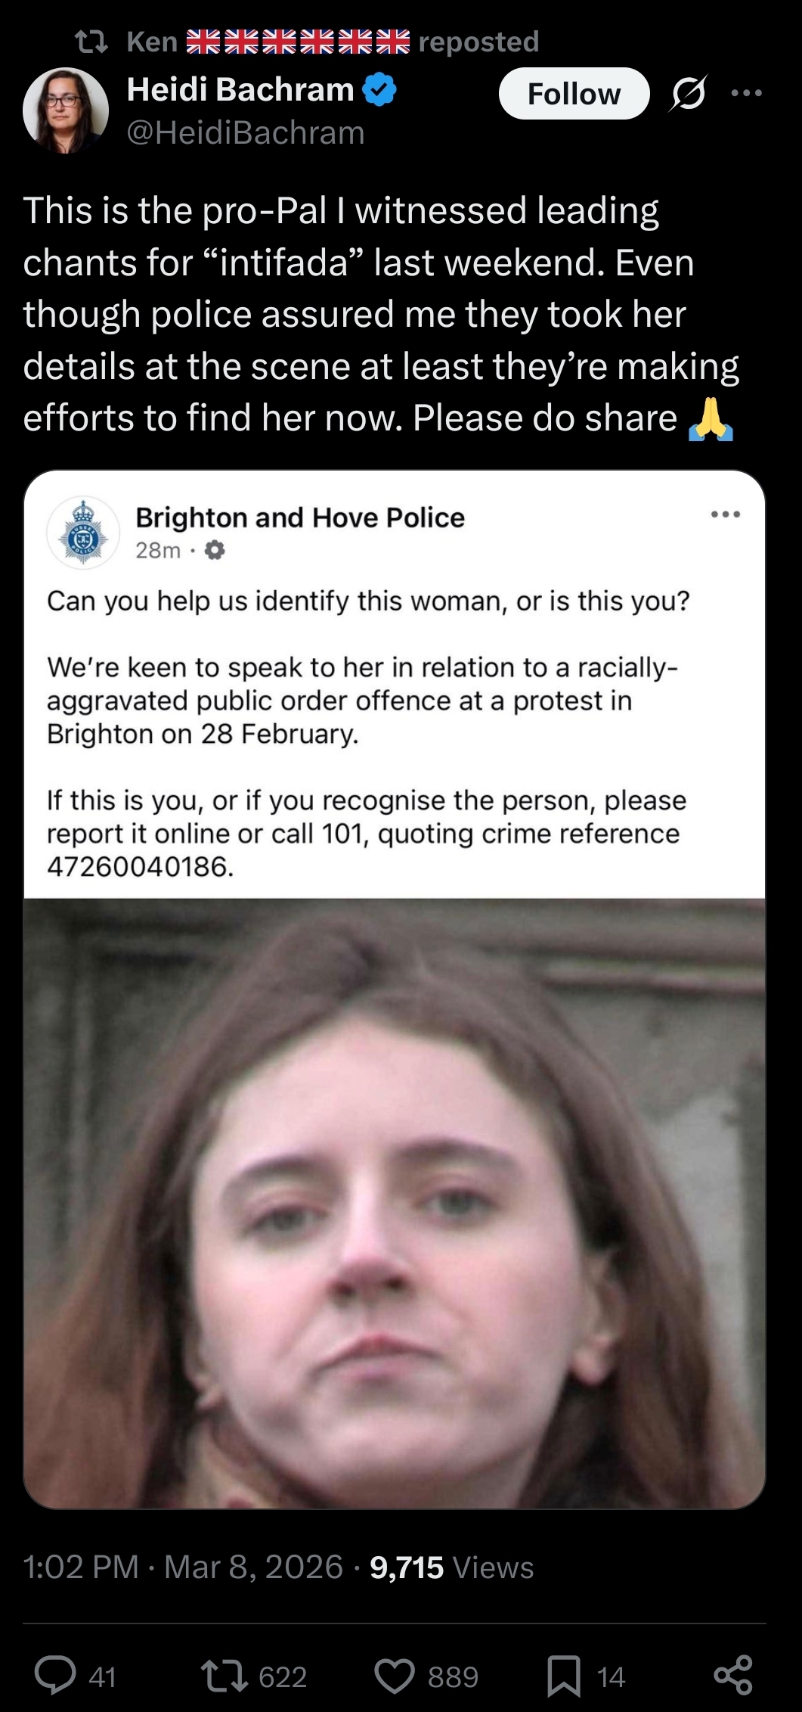Viewport: 802px width, 1712px height.
Task: Tap the privacy gear next to 28m
Action: click(x=215, y=550)
